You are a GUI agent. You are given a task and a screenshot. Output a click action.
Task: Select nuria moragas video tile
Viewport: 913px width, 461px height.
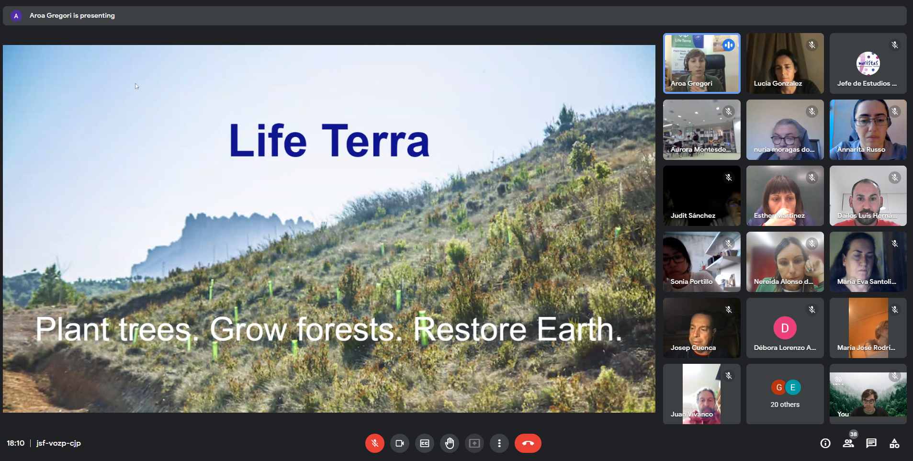[785, 130]
